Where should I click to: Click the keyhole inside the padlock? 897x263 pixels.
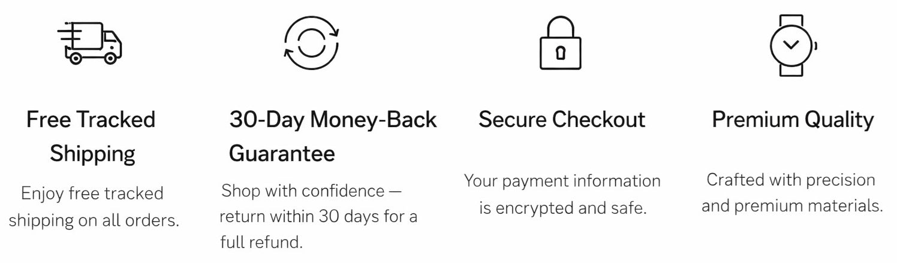coord(561,54)
